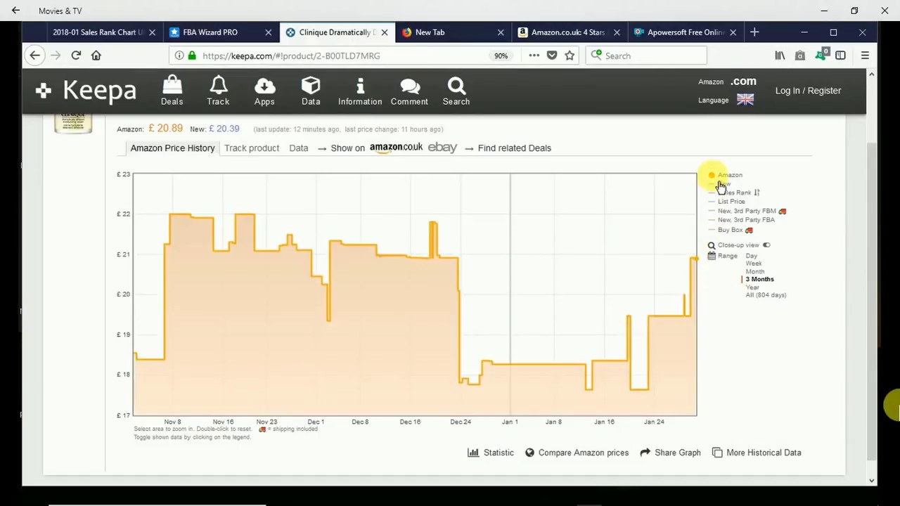Open Compare Amazon prices
900x506 pixels.
point(577,453)
